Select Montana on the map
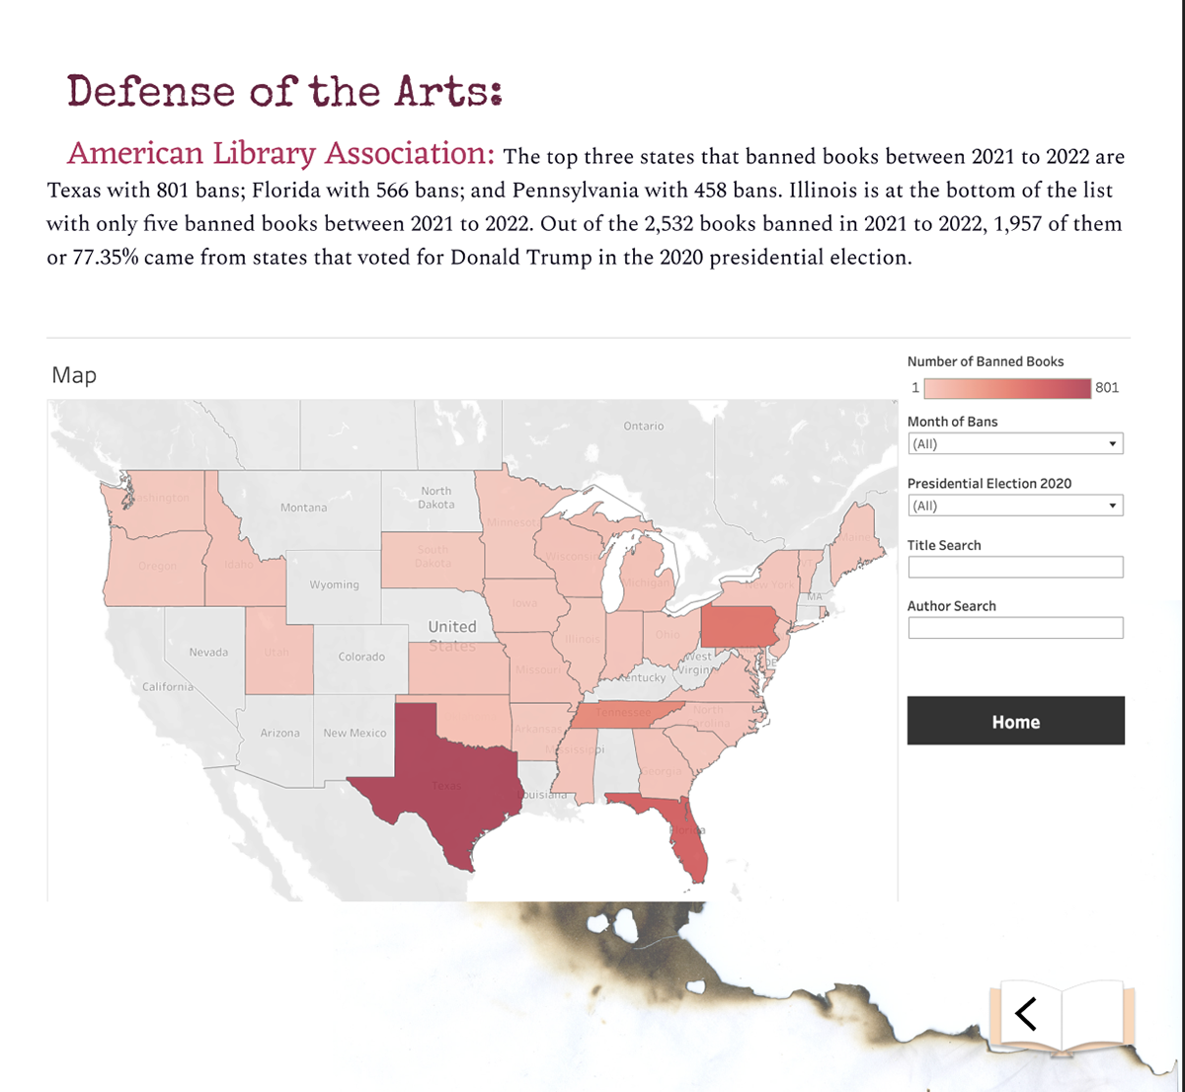Viewport: 1185px width, 1092px height. coord(301,508)
